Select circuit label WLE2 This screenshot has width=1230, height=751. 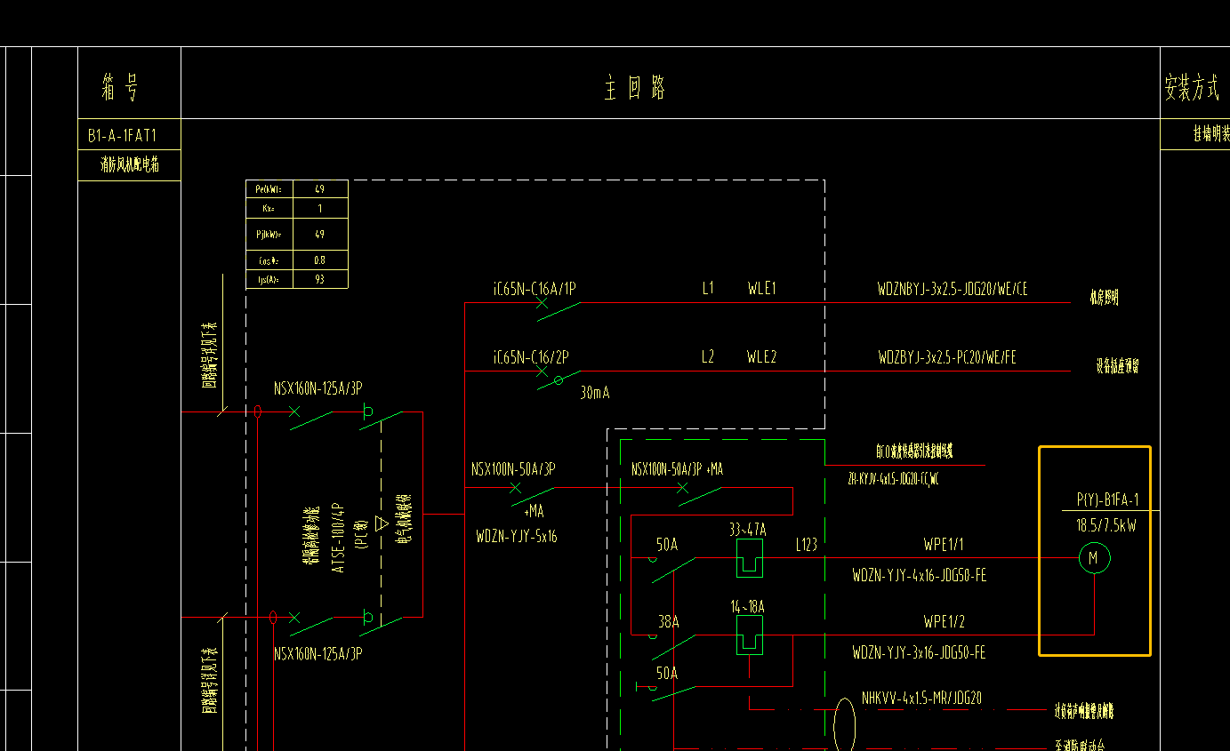(761, 357)
